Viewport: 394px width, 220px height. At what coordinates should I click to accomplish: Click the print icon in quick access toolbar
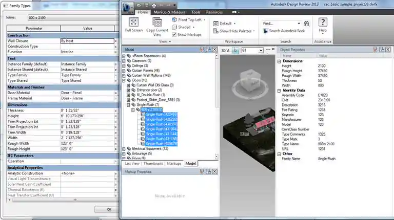[154, 4]
